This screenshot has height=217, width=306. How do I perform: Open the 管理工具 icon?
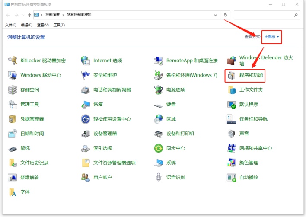13,105
